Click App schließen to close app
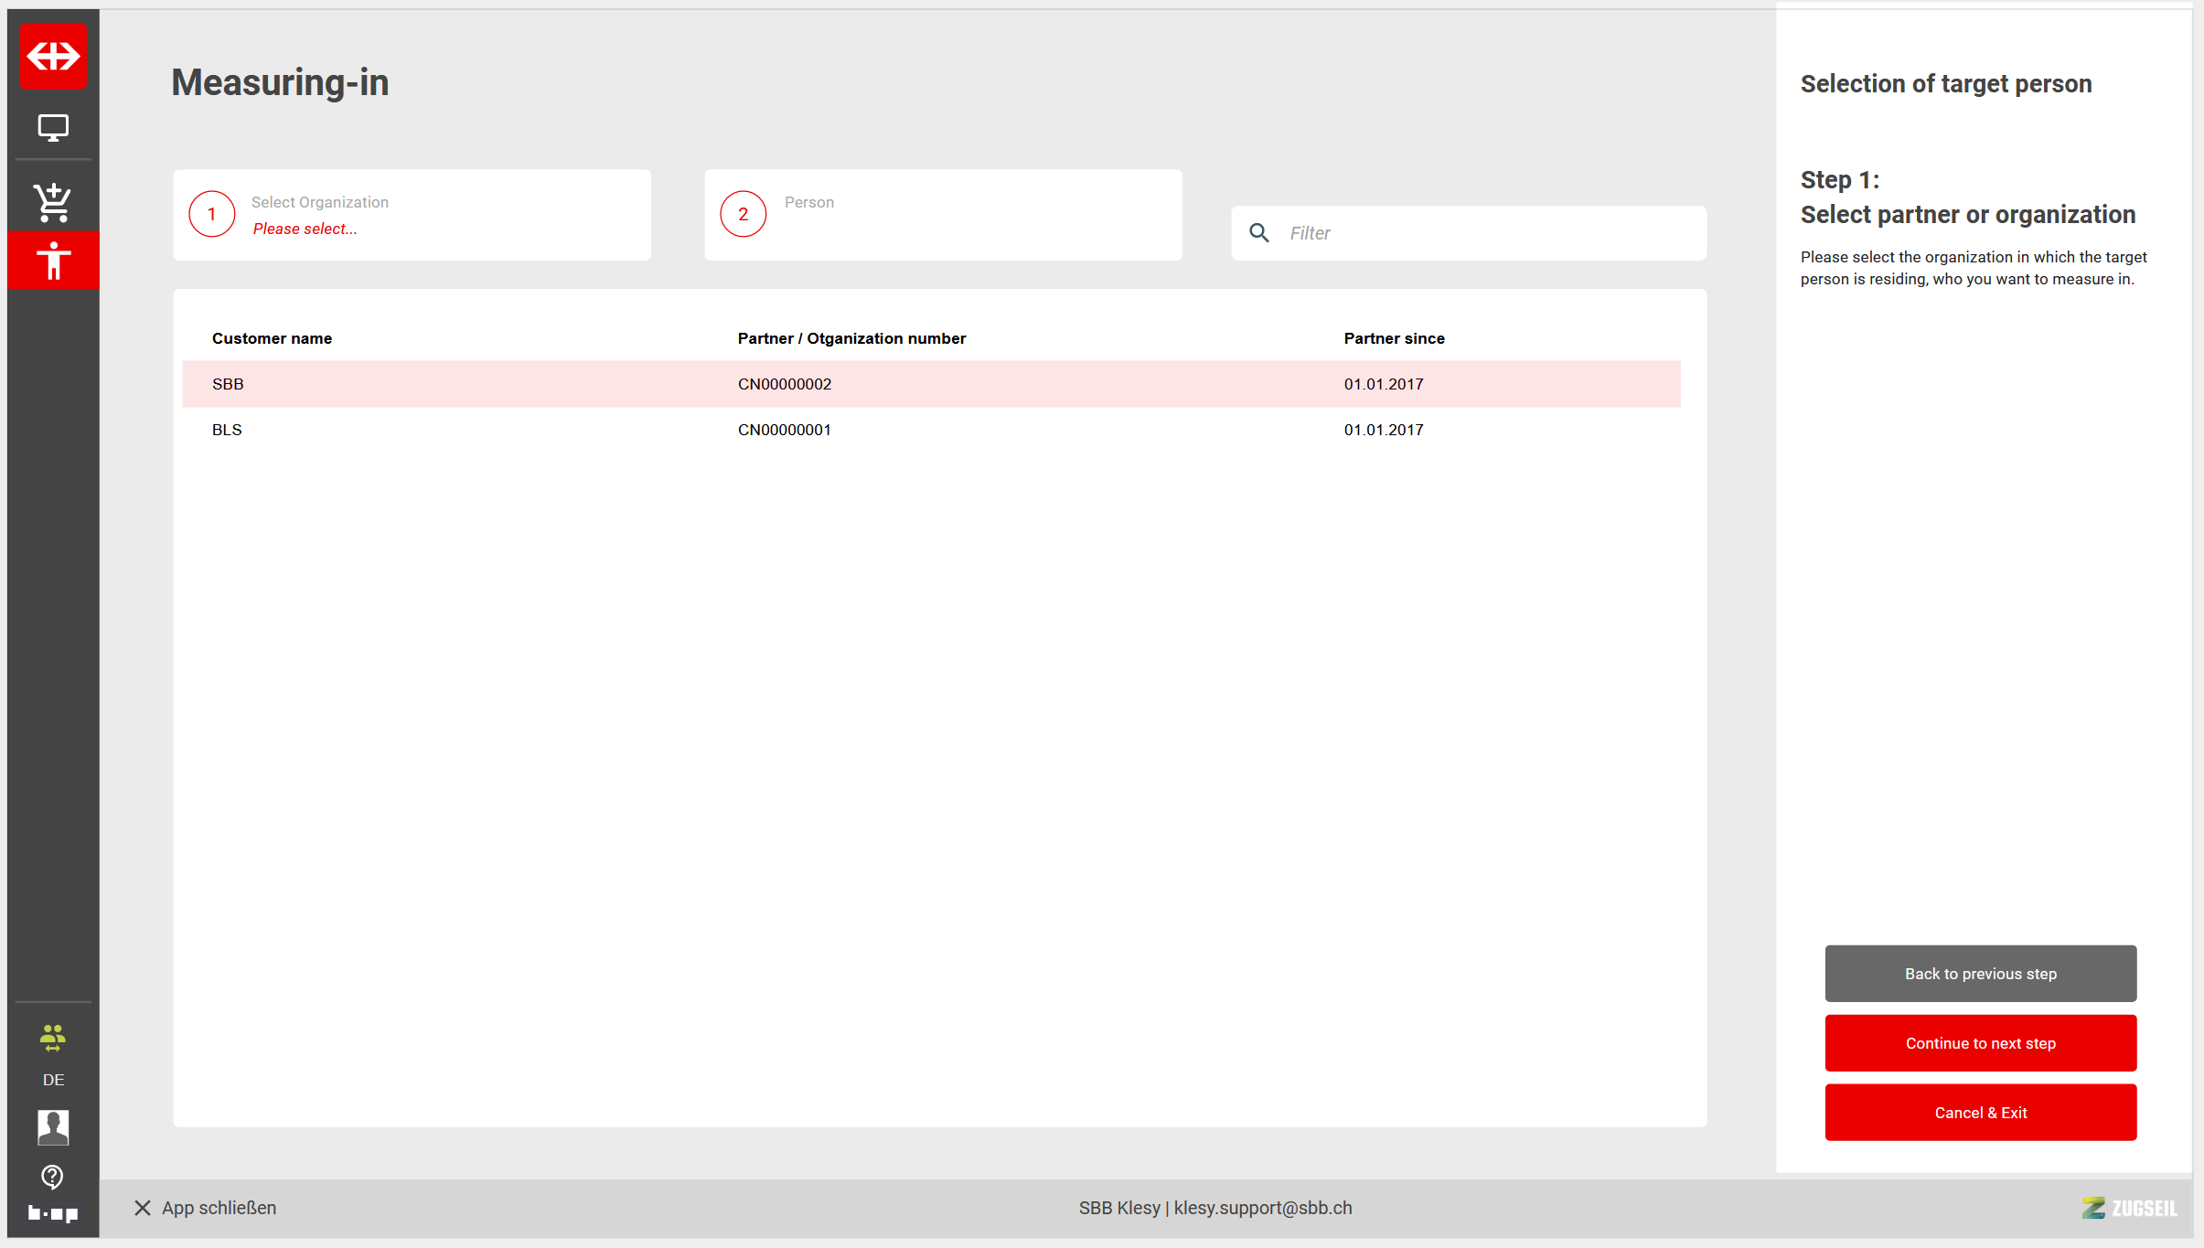This screenshot has width=2204, height=1248. [x=206, y=1208]
